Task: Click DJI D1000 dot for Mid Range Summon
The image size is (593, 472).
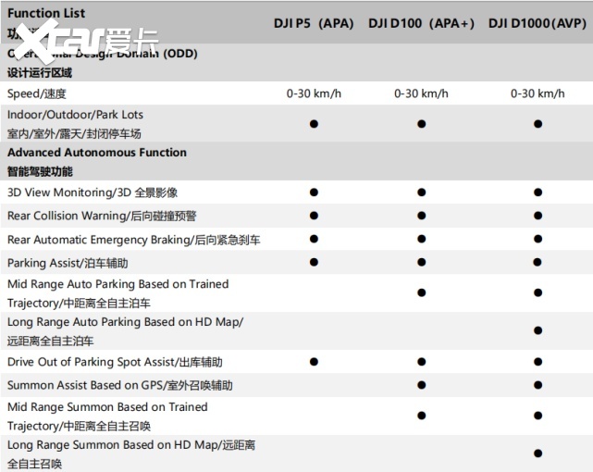Action: 537,416
